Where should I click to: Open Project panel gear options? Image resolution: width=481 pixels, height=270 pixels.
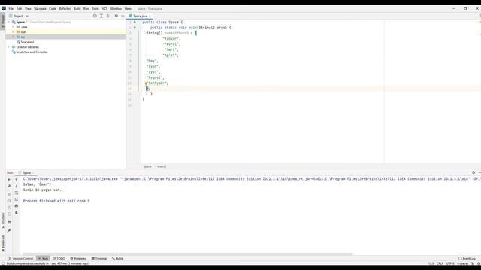pos(116,16)
